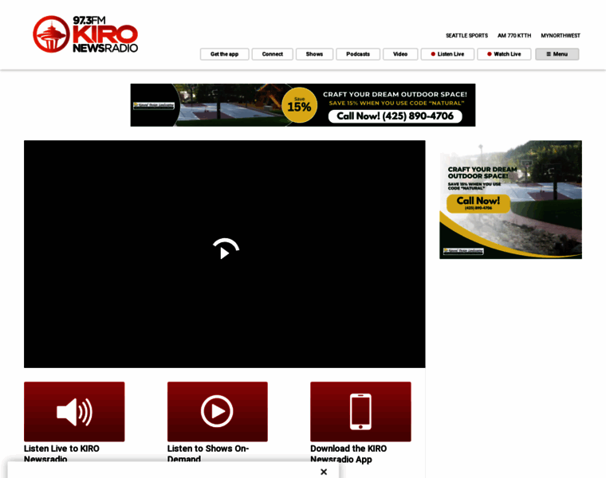Screen dimensions: 606x478
Task: Open the Listen to Shows On-Demand text link
Action: tap(208, 453)
